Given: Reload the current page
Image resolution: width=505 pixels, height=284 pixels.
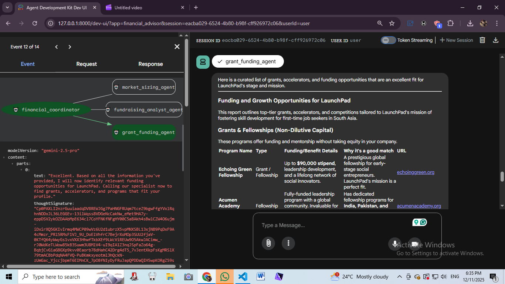Looking at the screenshot, I should coord(35,23).
